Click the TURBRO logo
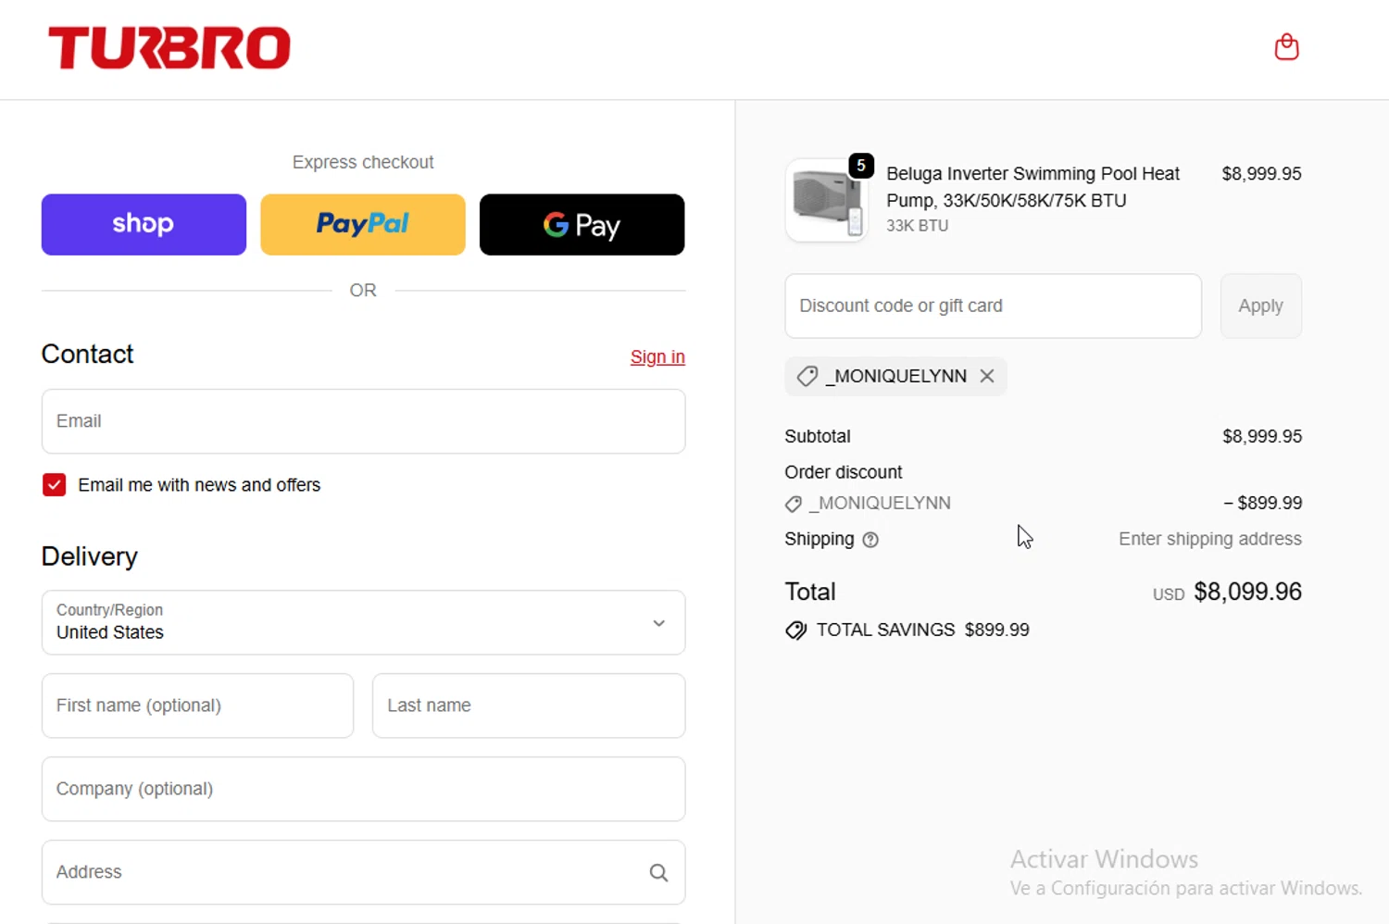Image resolution: width=1389 pixels, height=924 pixels. 169,48
